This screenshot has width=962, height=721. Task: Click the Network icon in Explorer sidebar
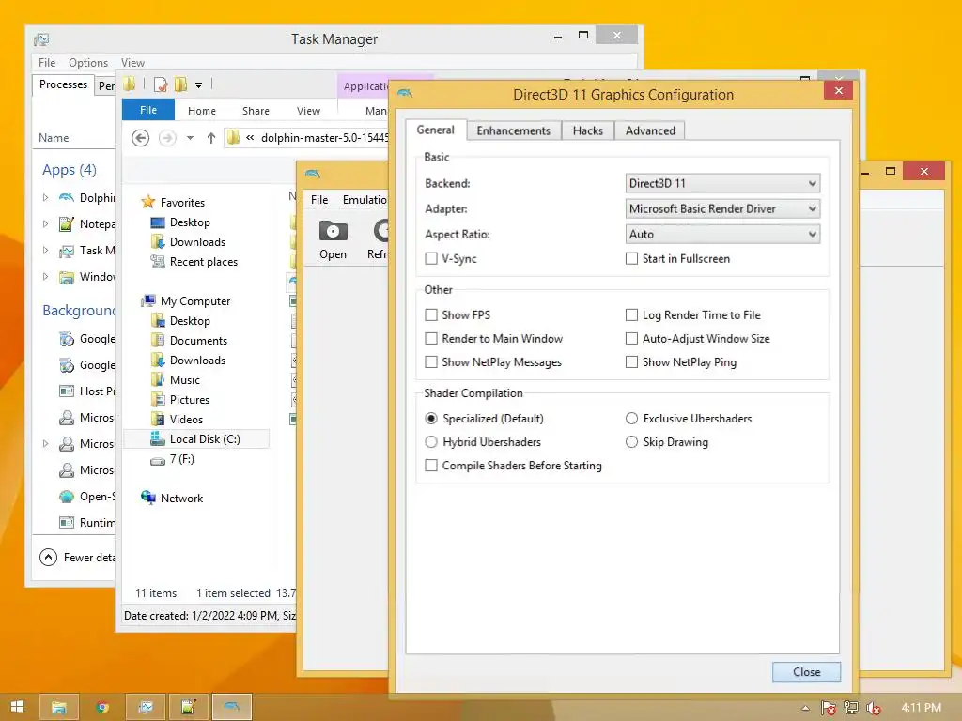tap(147, 498)
